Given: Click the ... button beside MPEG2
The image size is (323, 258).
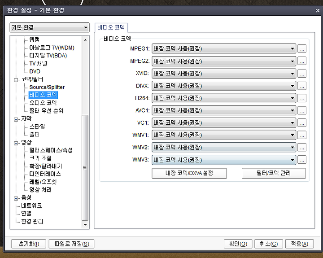Looking at the screenshot, I should pos(302,61).
